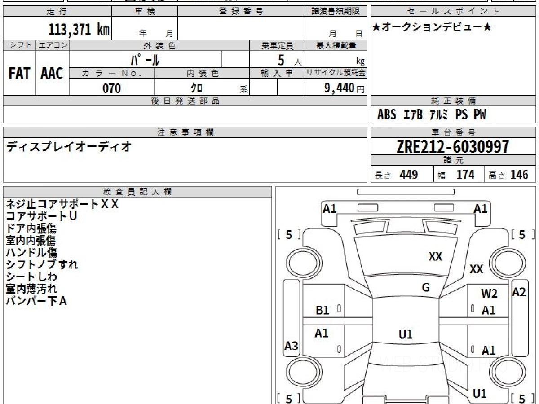Screen dimensions: 539x404
Task: Select the FAT shift value
Action: (19, 74)
